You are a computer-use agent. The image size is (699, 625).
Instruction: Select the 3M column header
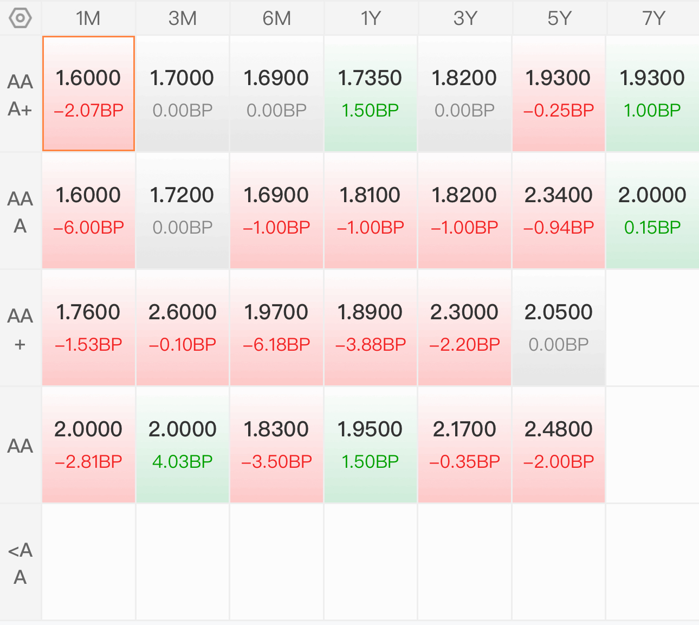pyautogui.click(x=183, y=18)
